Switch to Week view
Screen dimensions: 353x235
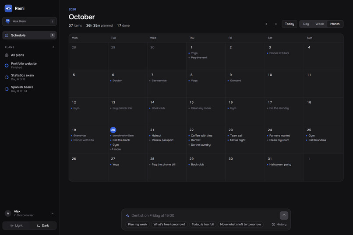(319, 24)
